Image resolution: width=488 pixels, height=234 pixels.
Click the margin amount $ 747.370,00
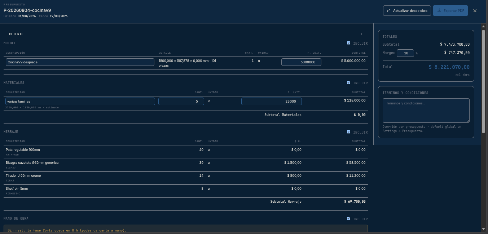[457, 53]
